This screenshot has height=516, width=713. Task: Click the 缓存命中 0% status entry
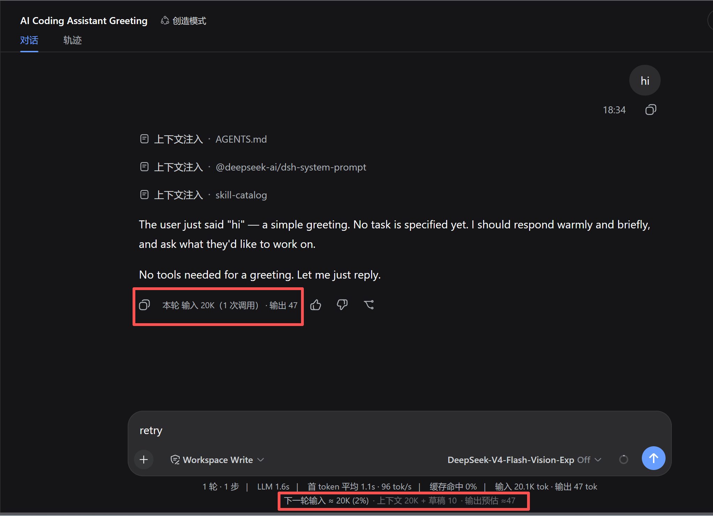(x=453, y=487)
